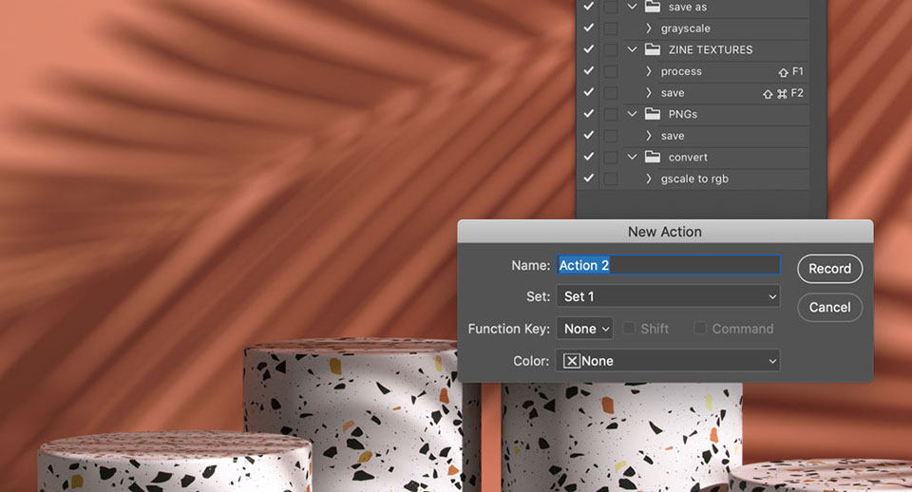Select the 'save as' set name
Image resolution: width=912 pixels, height=492 pixels.
pos(688,8)
